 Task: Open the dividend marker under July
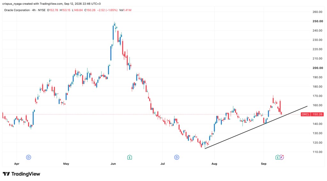177,157
